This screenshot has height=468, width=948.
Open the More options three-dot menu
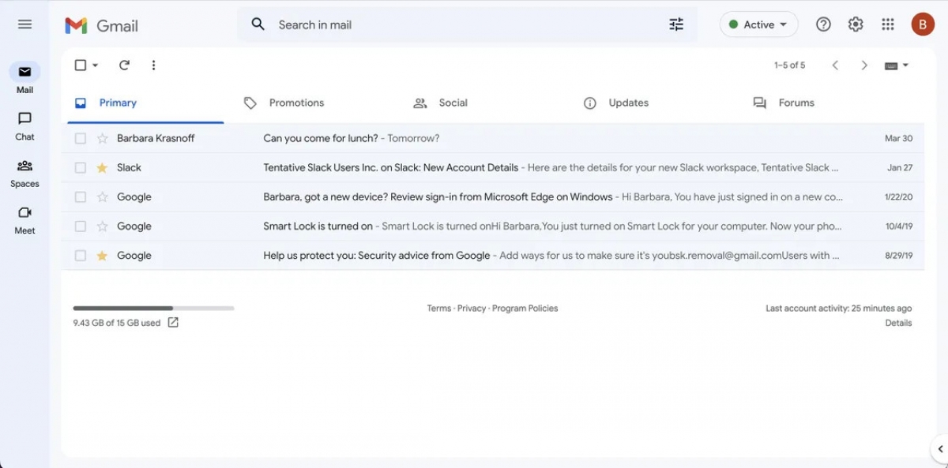pyautogui.click(x=153, y=66)
